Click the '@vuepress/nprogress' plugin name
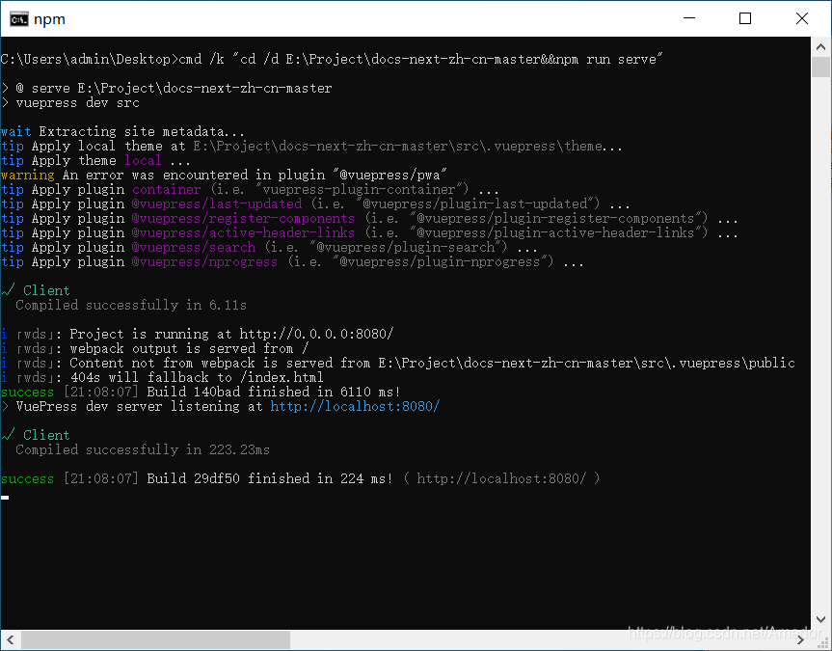Image resolution: width=832 pixels, height=651 pixels. click(204, 261)
